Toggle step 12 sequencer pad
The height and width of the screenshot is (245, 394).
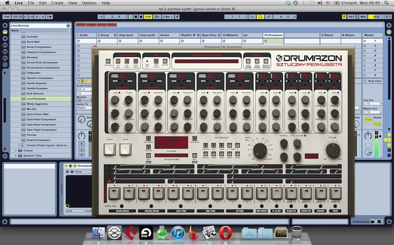277,194
